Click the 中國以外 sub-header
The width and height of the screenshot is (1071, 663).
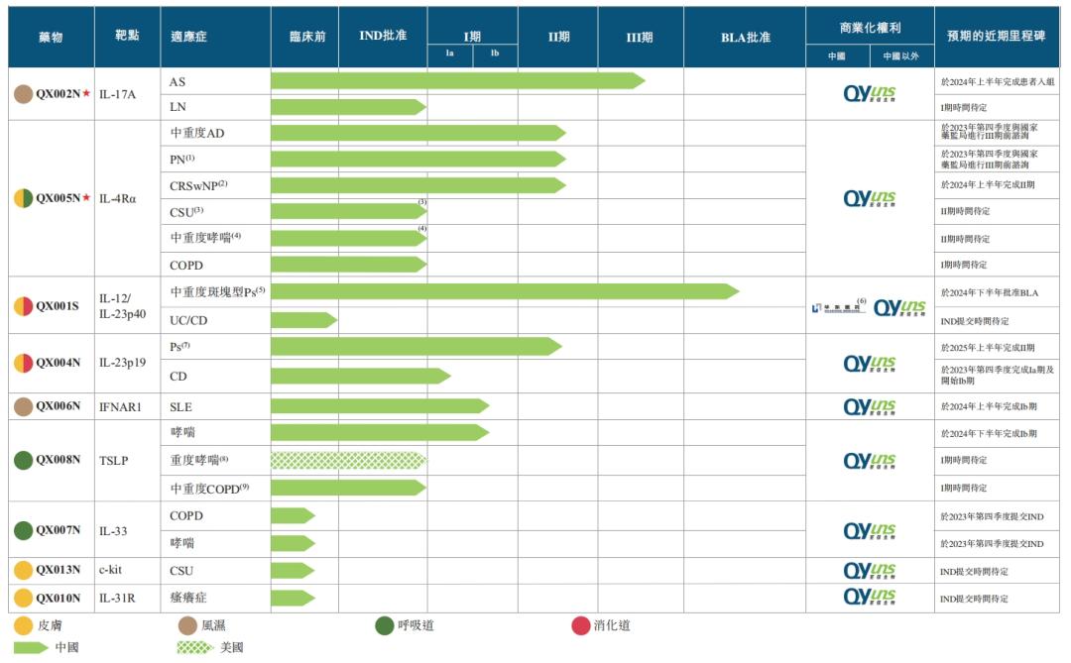[x=900, y=55]
